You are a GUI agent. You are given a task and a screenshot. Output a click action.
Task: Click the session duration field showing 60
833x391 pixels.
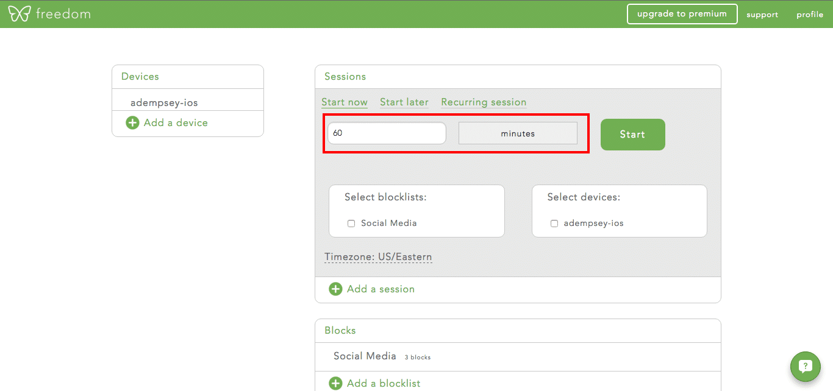point(387,133)
